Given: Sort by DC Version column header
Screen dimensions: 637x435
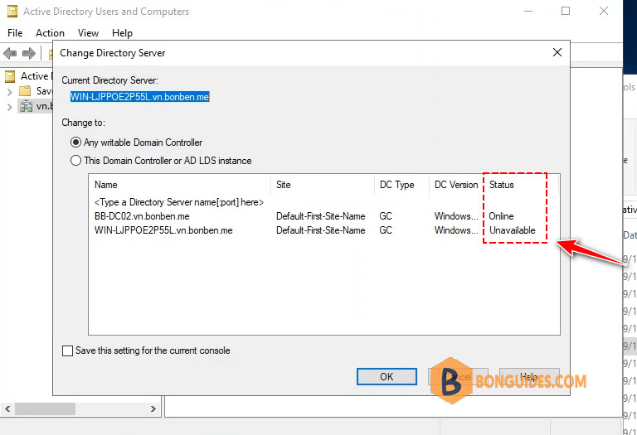Looking at the screenshot, I should [x=456, y=185].
